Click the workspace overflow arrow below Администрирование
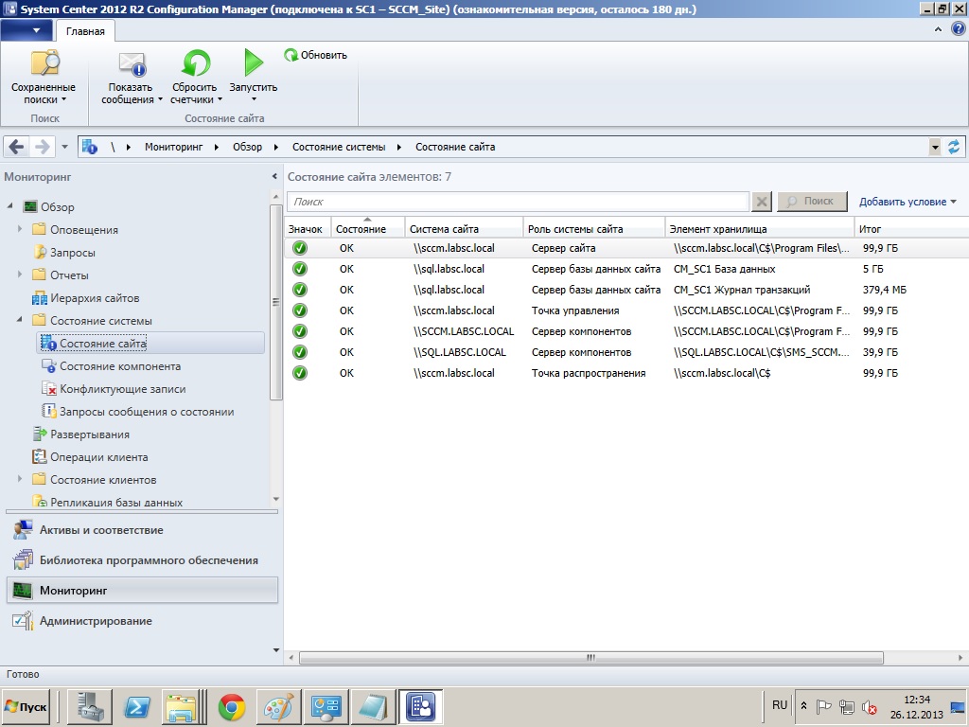This screenshot has height=727, width=969. (x=275, y=649)
